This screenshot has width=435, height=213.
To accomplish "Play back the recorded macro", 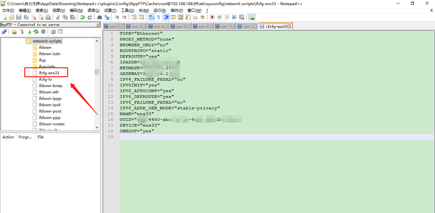I will pyautogui.click(x=227, y=17).
